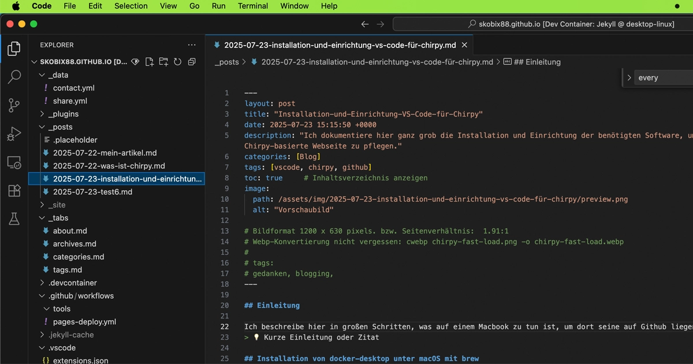Screen dimensions: 693x364
Task: Click the New File icon in Explorer
Action: pyautogui.click(x=150, y=62)
